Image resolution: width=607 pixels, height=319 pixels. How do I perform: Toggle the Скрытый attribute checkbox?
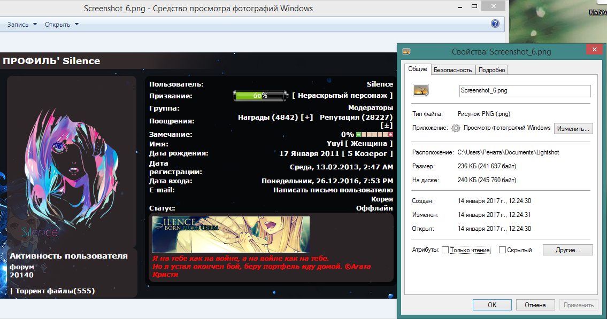(502, 250)
